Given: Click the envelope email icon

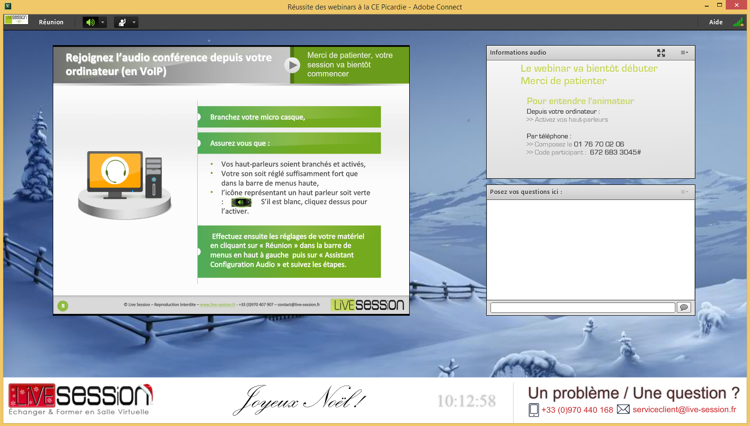Looking at the screenshot, I should (x=623, y=409).
